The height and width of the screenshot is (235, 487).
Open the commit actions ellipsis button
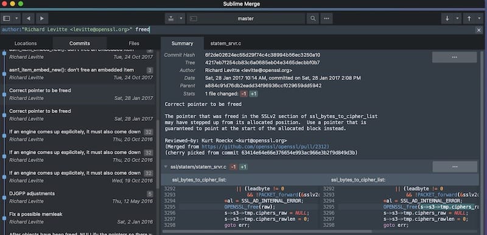tap(454, 57)
